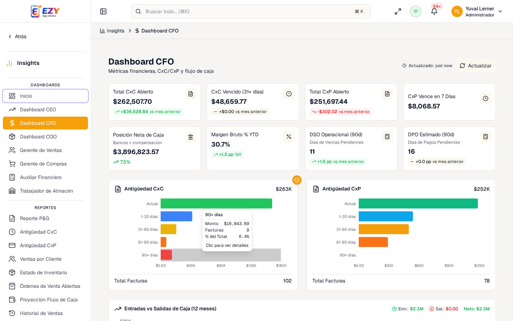Click the Dashboard CFO breadcrumb
The width and height of the screenshot is (513, 321).
157,31
